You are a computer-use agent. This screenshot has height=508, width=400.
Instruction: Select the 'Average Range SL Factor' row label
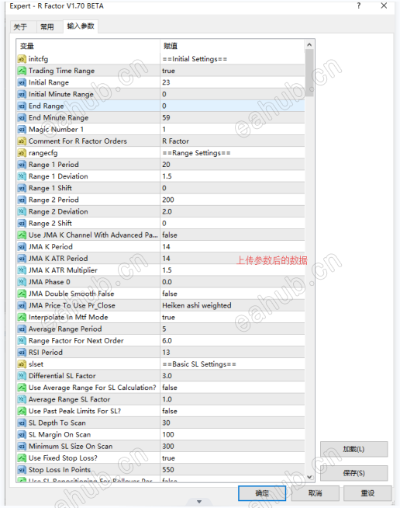pyautogui.click(x=69, y=399)
